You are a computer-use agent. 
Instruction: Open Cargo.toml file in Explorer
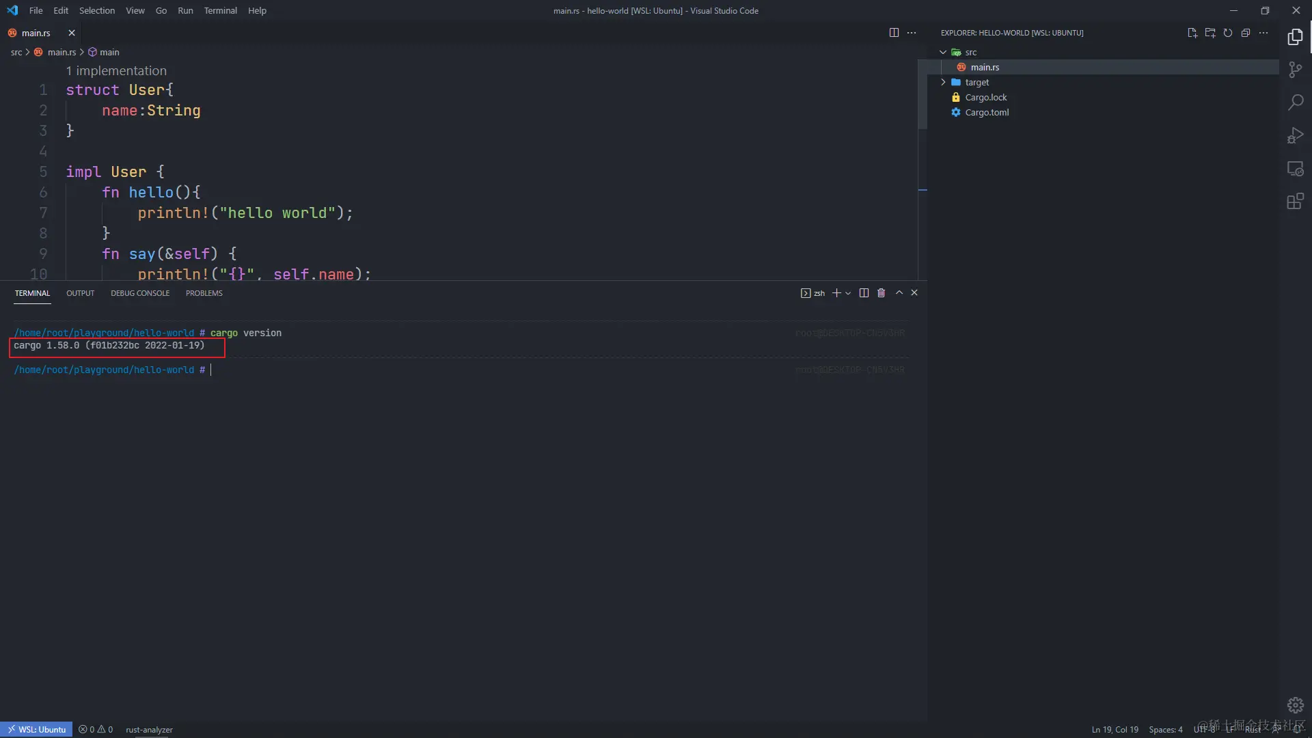pos(987,113)
